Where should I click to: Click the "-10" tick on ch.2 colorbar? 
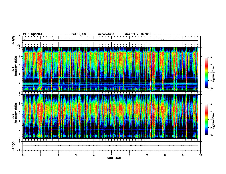tap(211, 135)
